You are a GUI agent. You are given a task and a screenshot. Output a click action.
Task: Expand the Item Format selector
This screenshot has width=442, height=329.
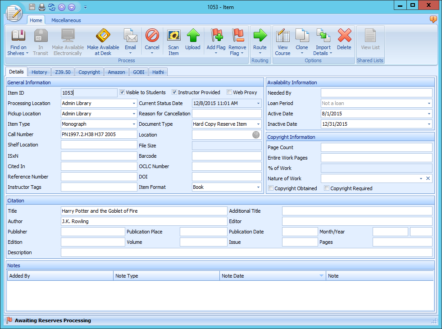pos(258,187)
